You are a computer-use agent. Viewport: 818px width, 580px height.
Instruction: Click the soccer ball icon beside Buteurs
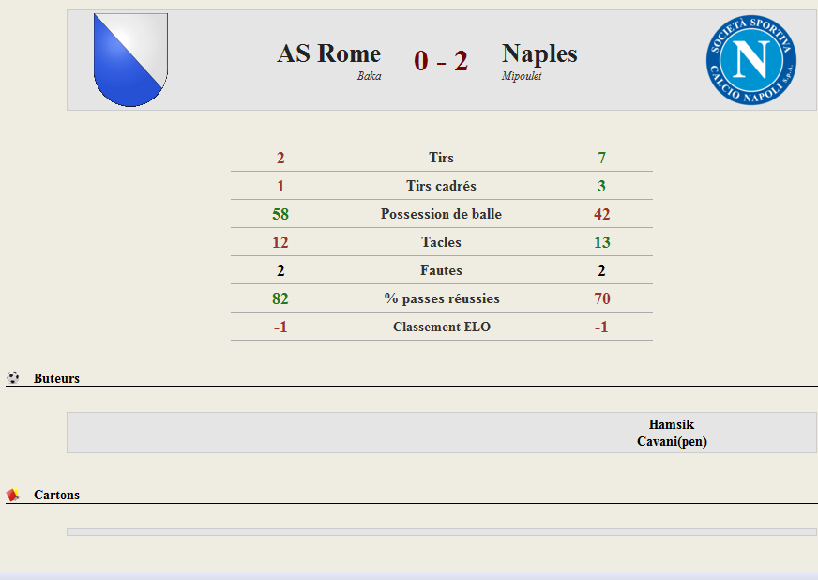(x=13, y=377)
